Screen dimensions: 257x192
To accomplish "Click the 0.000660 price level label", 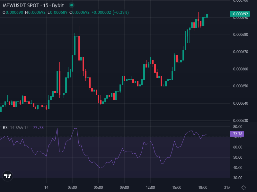I will 241,69.
